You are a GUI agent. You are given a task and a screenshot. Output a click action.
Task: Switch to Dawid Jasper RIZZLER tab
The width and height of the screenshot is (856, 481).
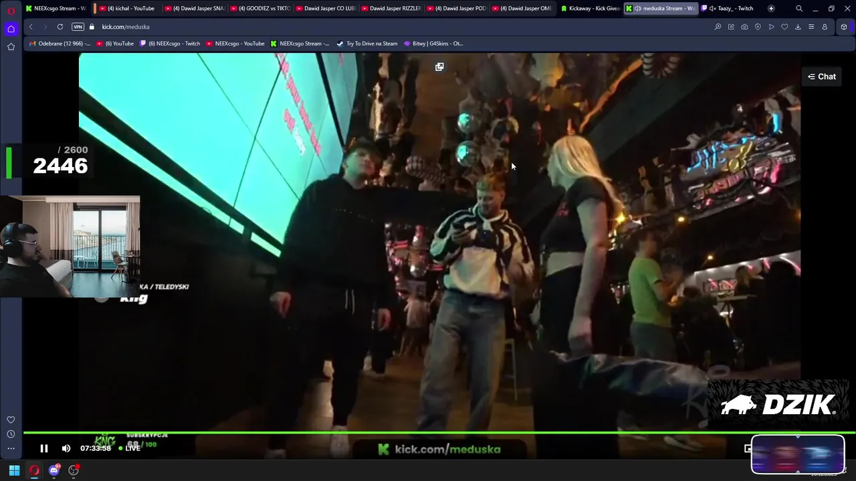[391, 9]
